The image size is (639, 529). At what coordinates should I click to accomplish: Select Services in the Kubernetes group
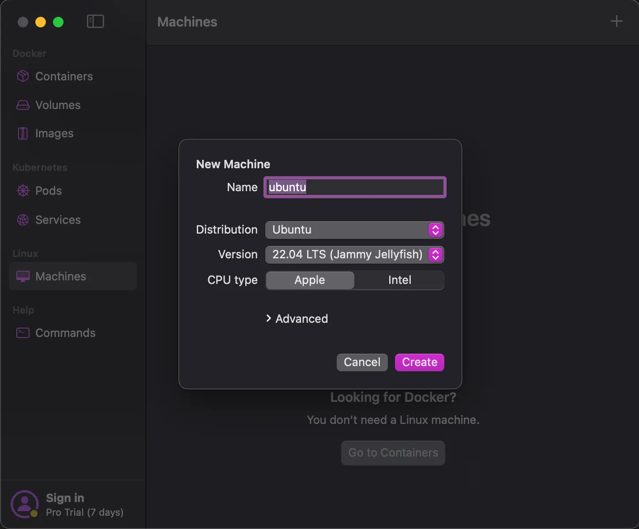[73, 220]
